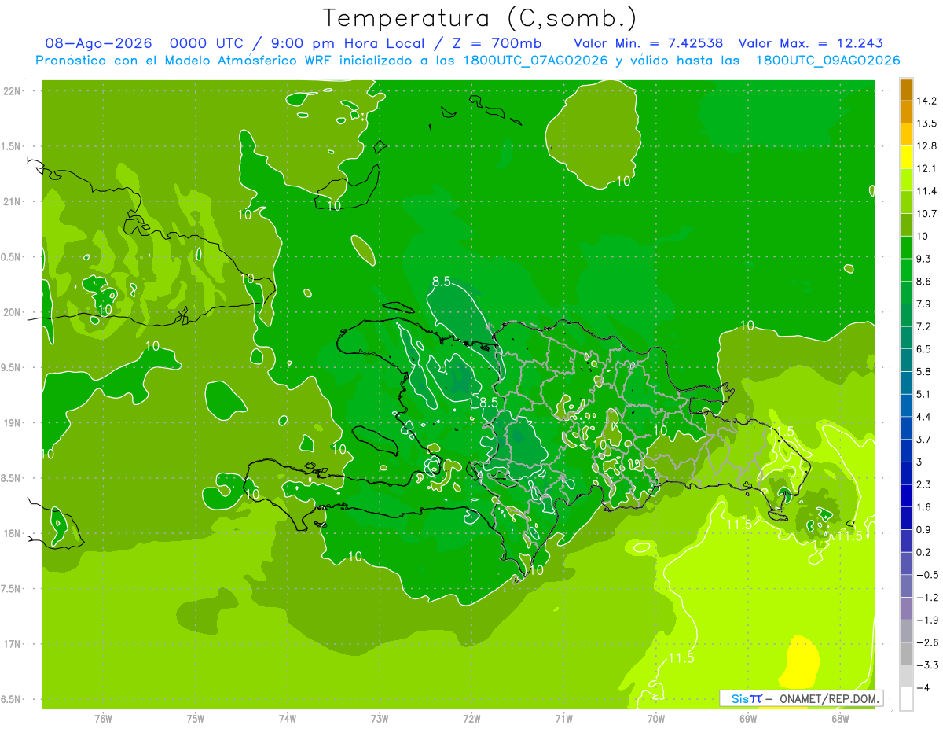Click the colorbar value '11.4'

click(x=928, y=191)
